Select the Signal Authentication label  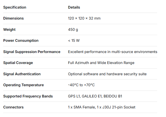pos(22,74)
